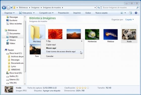This screenshot has height=95, width=141.
Task: Set Koala rating to five stars
Action: 88,88
